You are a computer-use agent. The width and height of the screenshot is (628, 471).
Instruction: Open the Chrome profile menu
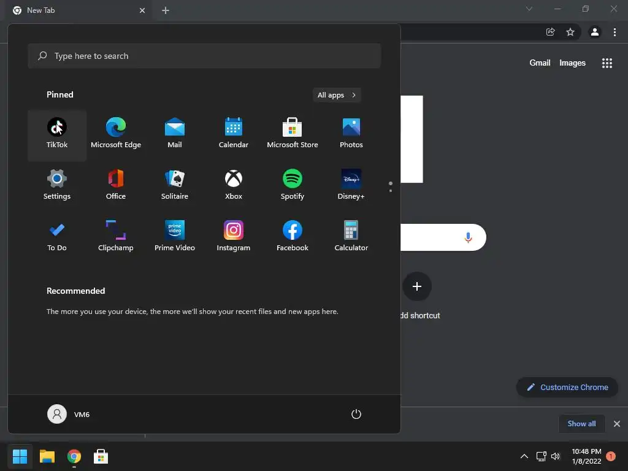tap(595, 32)
